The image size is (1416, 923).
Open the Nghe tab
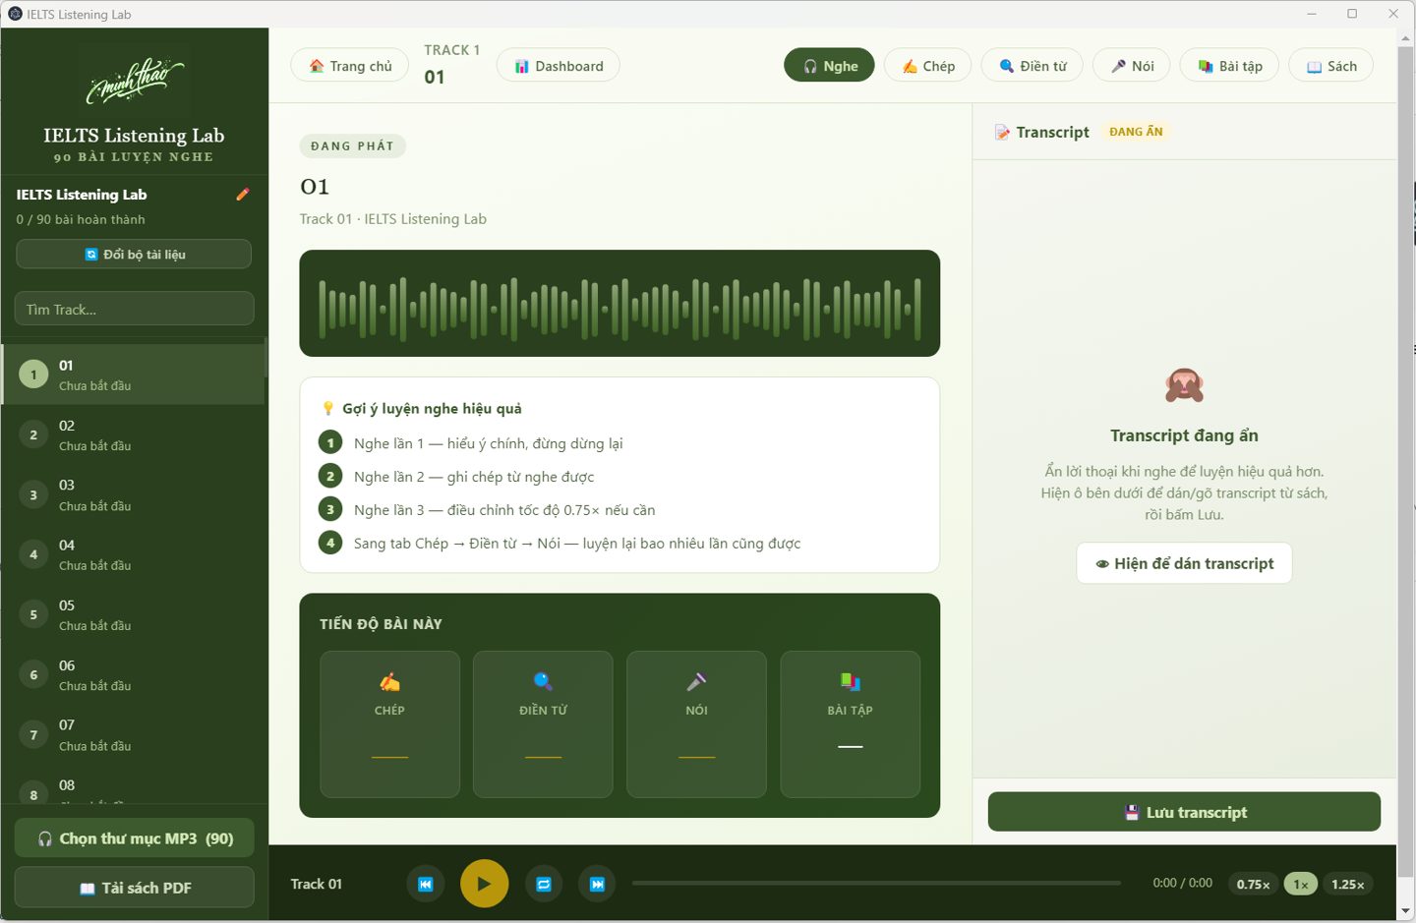(829, 66)
